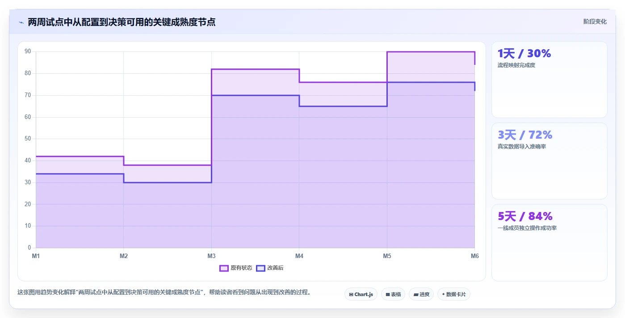Click the purple 原有状态 legend color box
This screenshot has height=318, width=625.
coord(224,268)
